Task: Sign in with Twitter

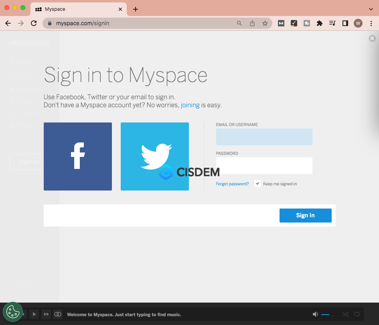Action: click(154, 156)
